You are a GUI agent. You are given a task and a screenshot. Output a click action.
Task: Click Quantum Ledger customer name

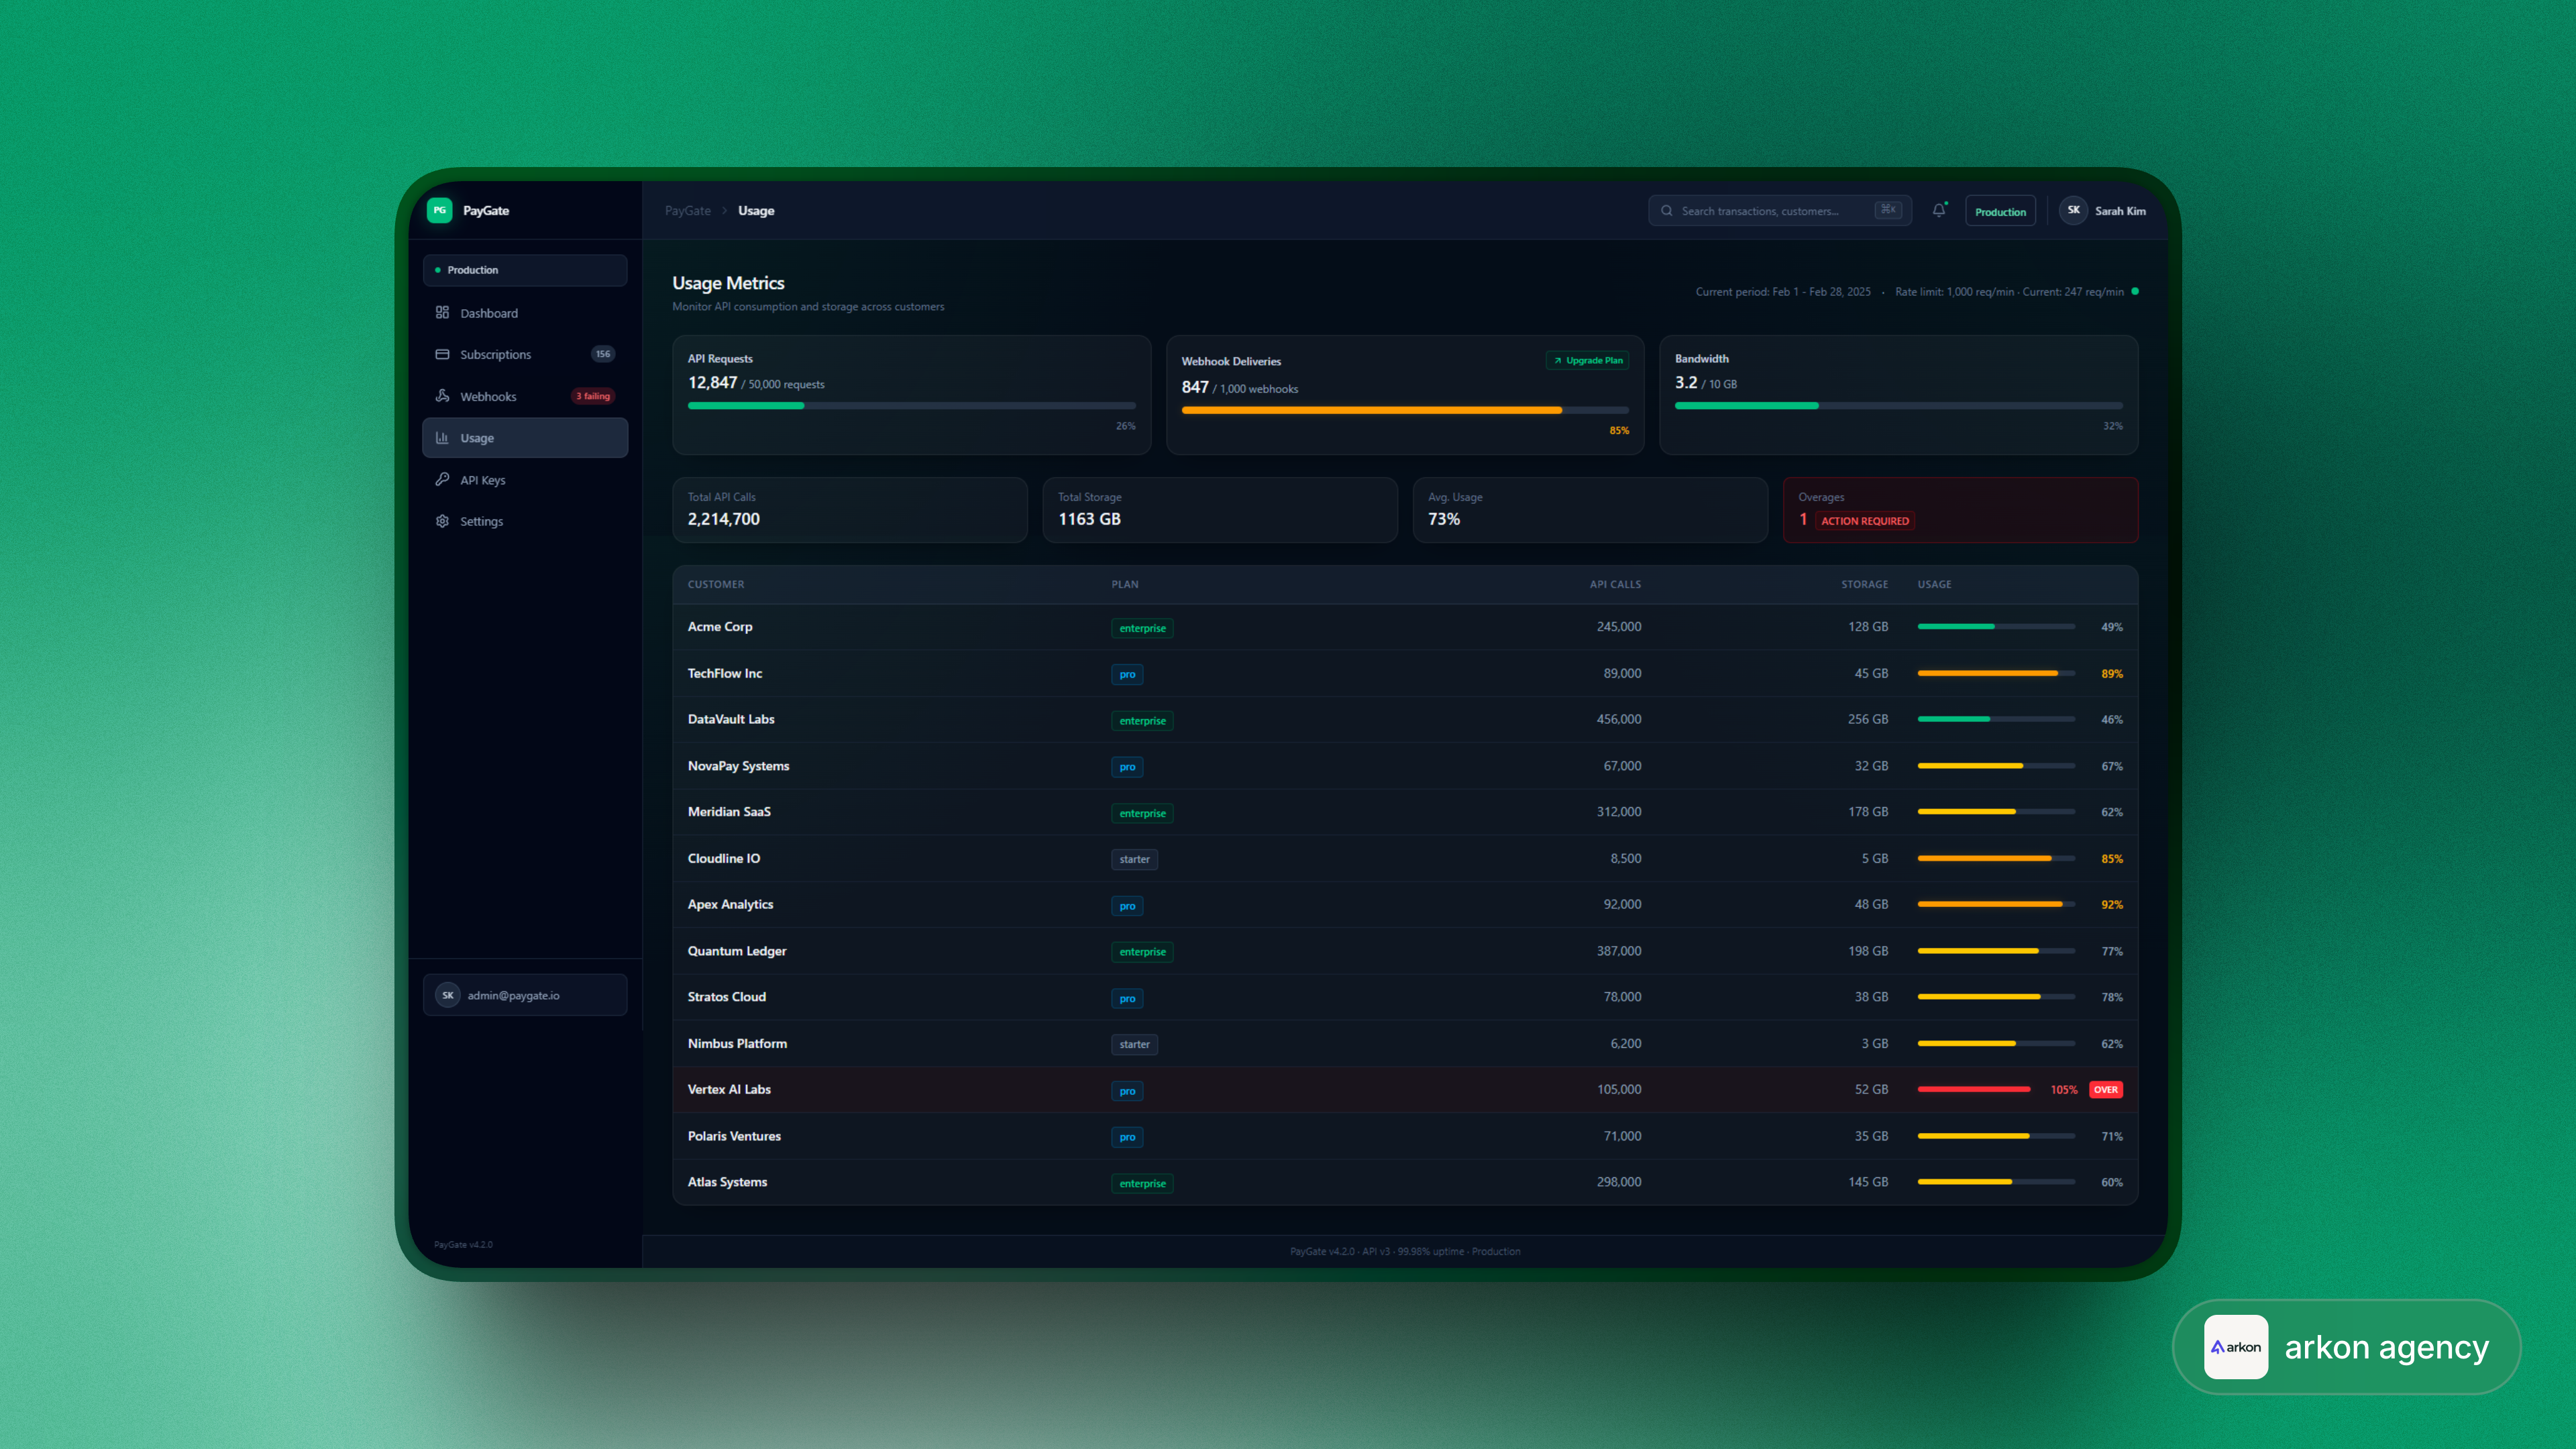coord(737,951)
